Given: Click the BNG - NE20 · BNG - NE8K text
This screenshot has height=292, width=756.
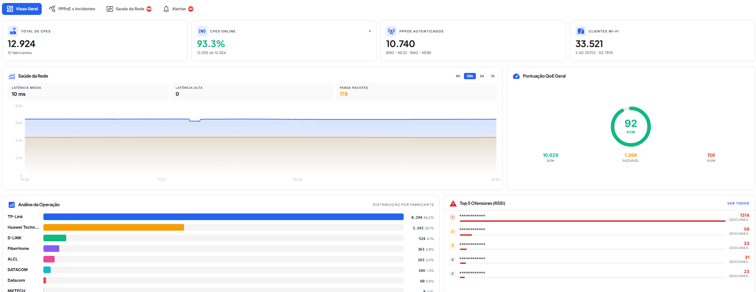Looking at the screenshot, I should [409, 53].
